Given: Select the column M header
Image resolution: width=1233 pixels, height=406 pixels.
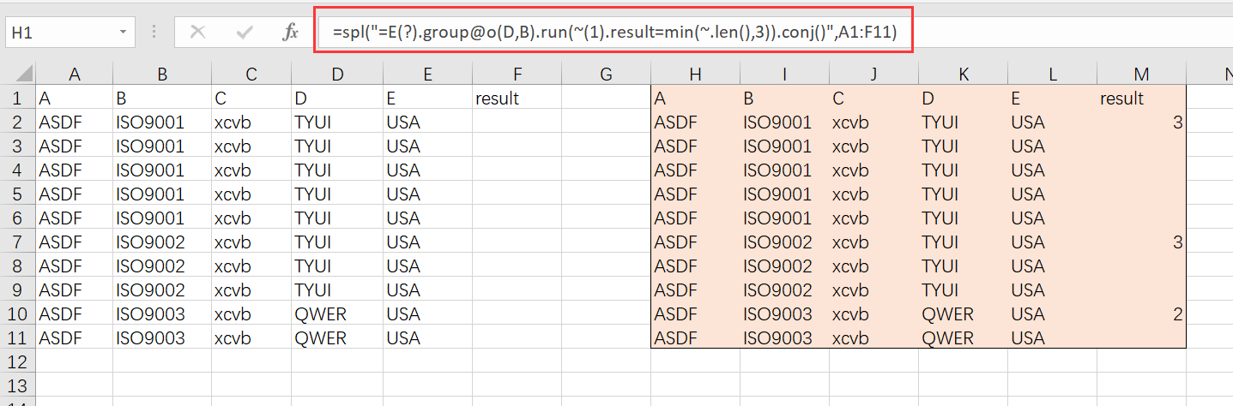Looking at the screenshot, I should pos(1140,75).
